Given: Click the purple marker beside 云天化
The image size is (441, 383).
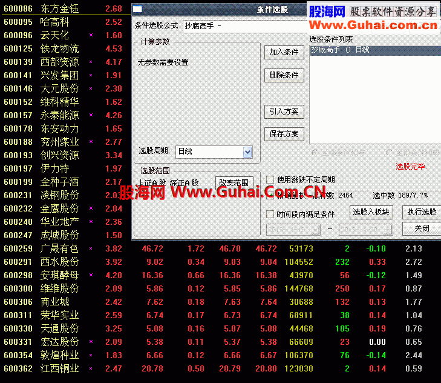Looking at the screenshot, I should pos(91,35).
